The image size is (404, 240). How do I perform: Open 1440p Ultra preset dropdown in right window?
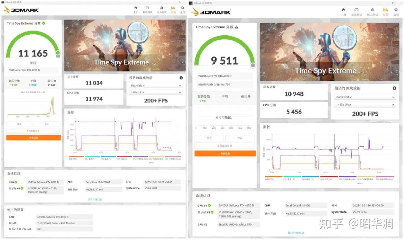tap(365, 105)
